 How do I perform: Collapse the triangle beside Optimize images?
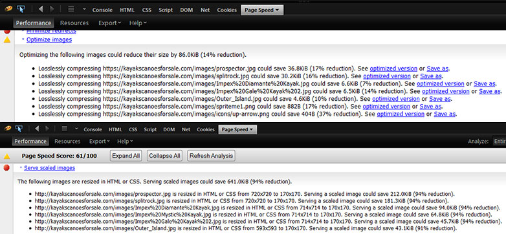click(x=23, y=39)
